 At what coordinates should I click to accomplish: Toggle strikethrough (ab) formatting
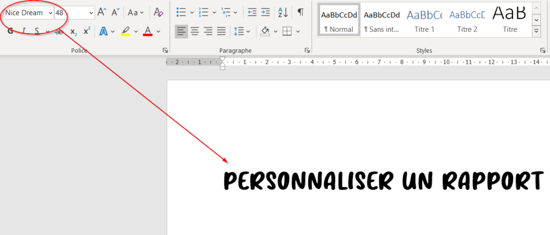click(x=60, y=31)
